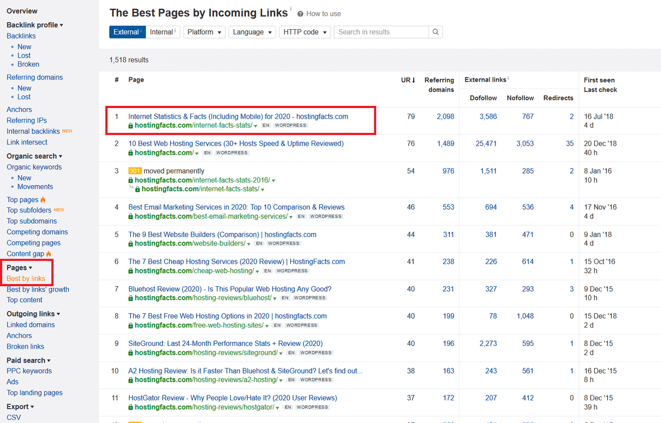Go to Overview in the sidebar
This screenshot has width=661, height=423.
(22, 11)
